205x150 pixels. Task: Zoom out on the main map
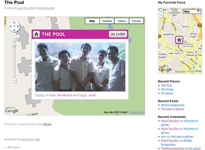14,80
